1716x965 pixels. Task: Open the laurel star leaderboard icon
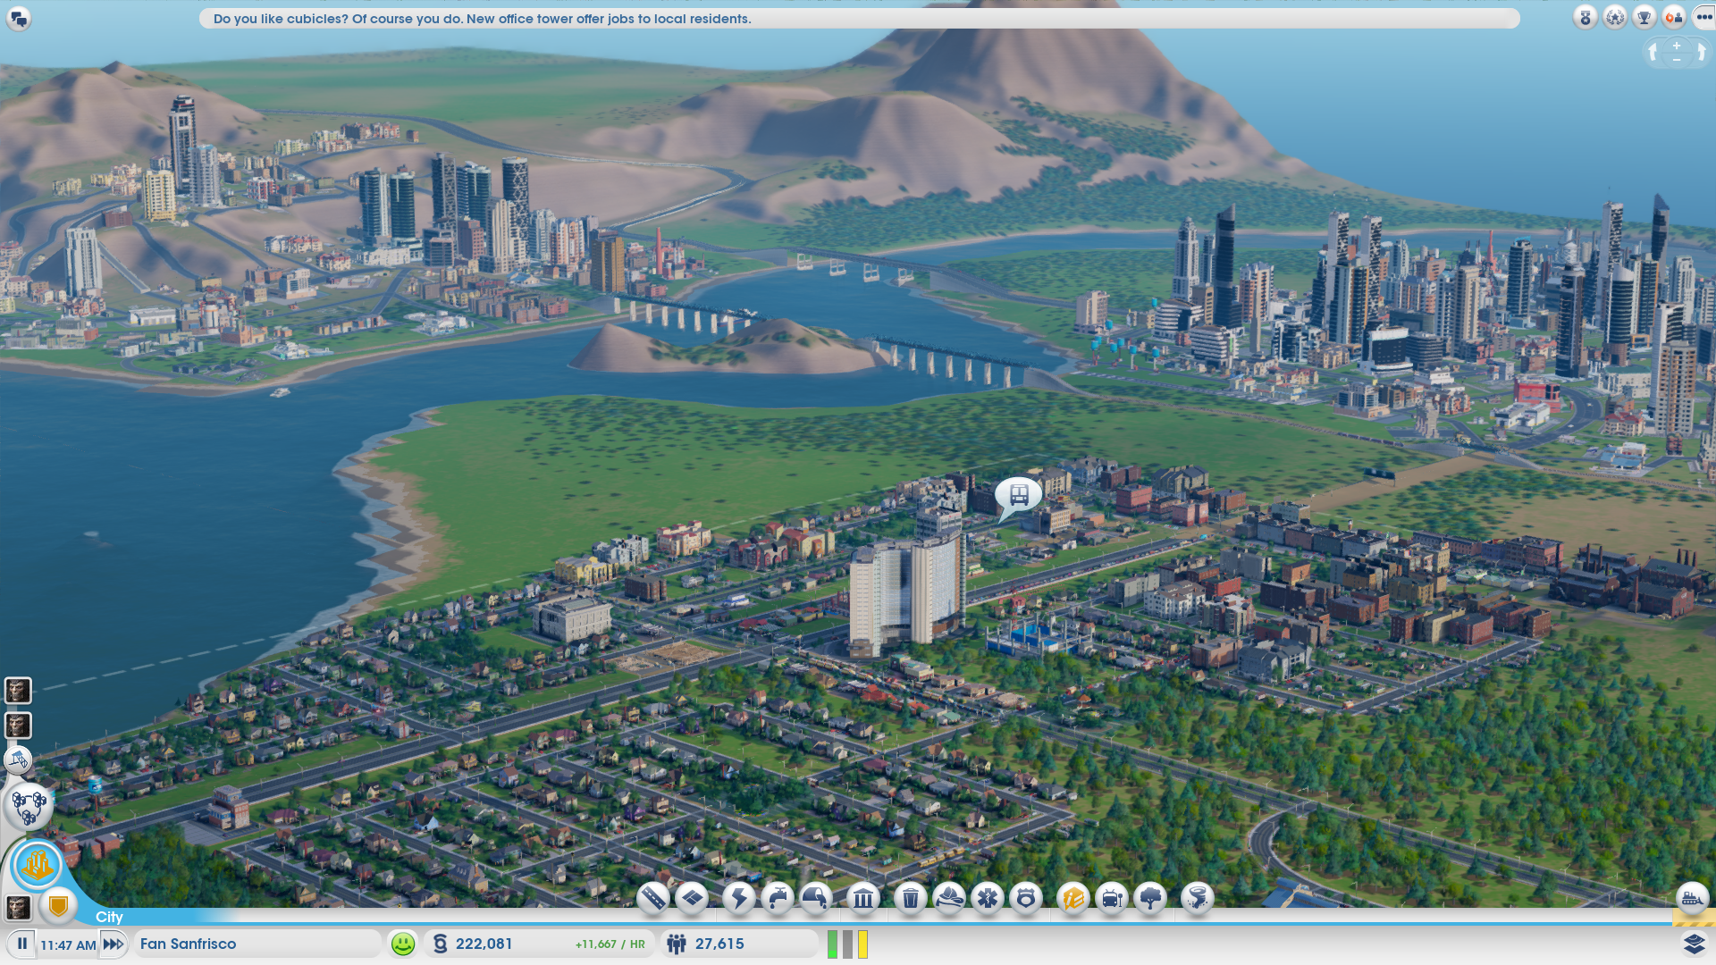click(x=1615, y=17)
